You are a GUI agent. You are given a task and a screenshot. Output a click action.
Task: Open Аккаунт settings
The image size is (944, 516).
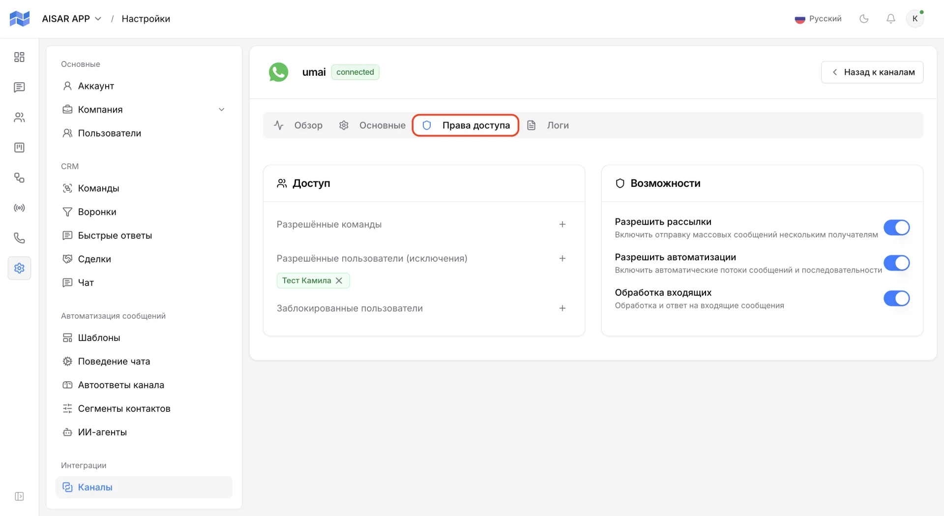pos(144,86)
